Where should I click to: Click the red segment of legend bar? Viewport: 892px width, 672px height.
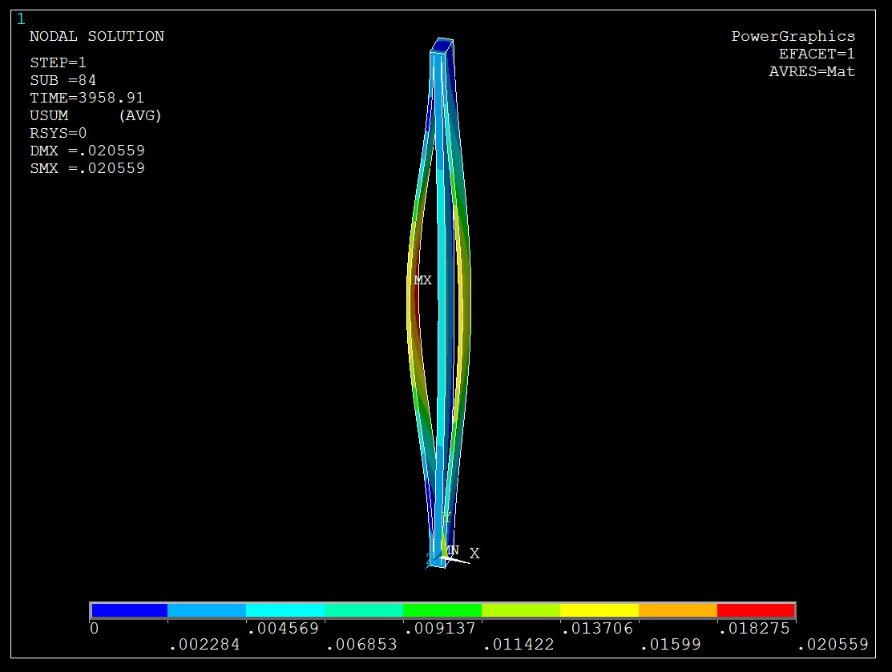pyautogui.click(x=755, y=610)
